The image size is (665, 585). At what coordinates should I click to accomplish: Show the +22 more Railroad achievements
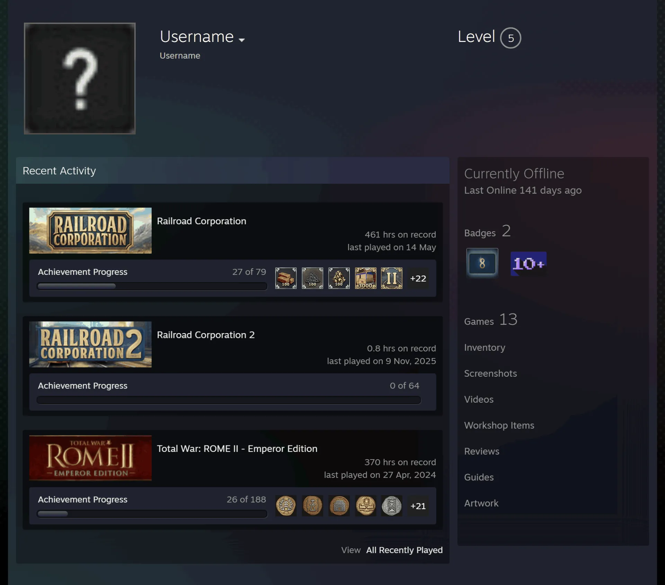coord(418,278)
